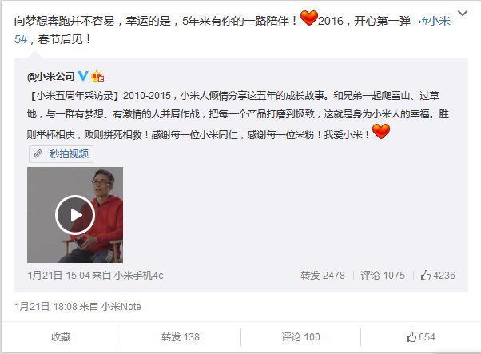Open the #小米5# hashtag topic
Viewport: 481px width, 354px height.
click(436, 21)
